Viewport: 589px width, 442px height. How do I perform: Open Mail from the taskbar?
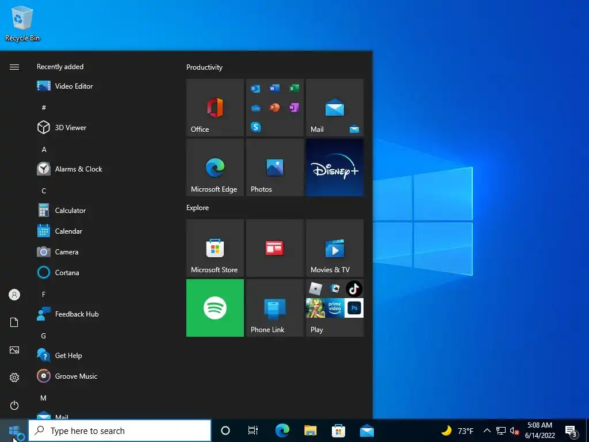[x=366, y=430]
